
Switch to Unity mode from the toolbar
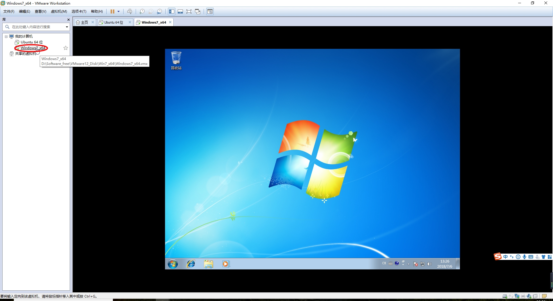(198, 11)
